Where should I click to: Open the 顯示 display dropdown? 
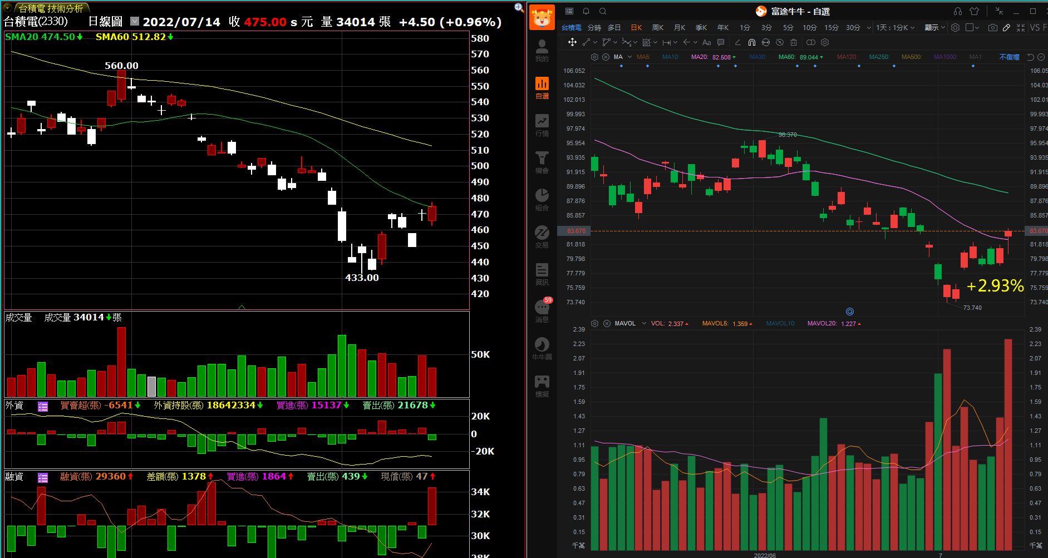coord(935,27)
